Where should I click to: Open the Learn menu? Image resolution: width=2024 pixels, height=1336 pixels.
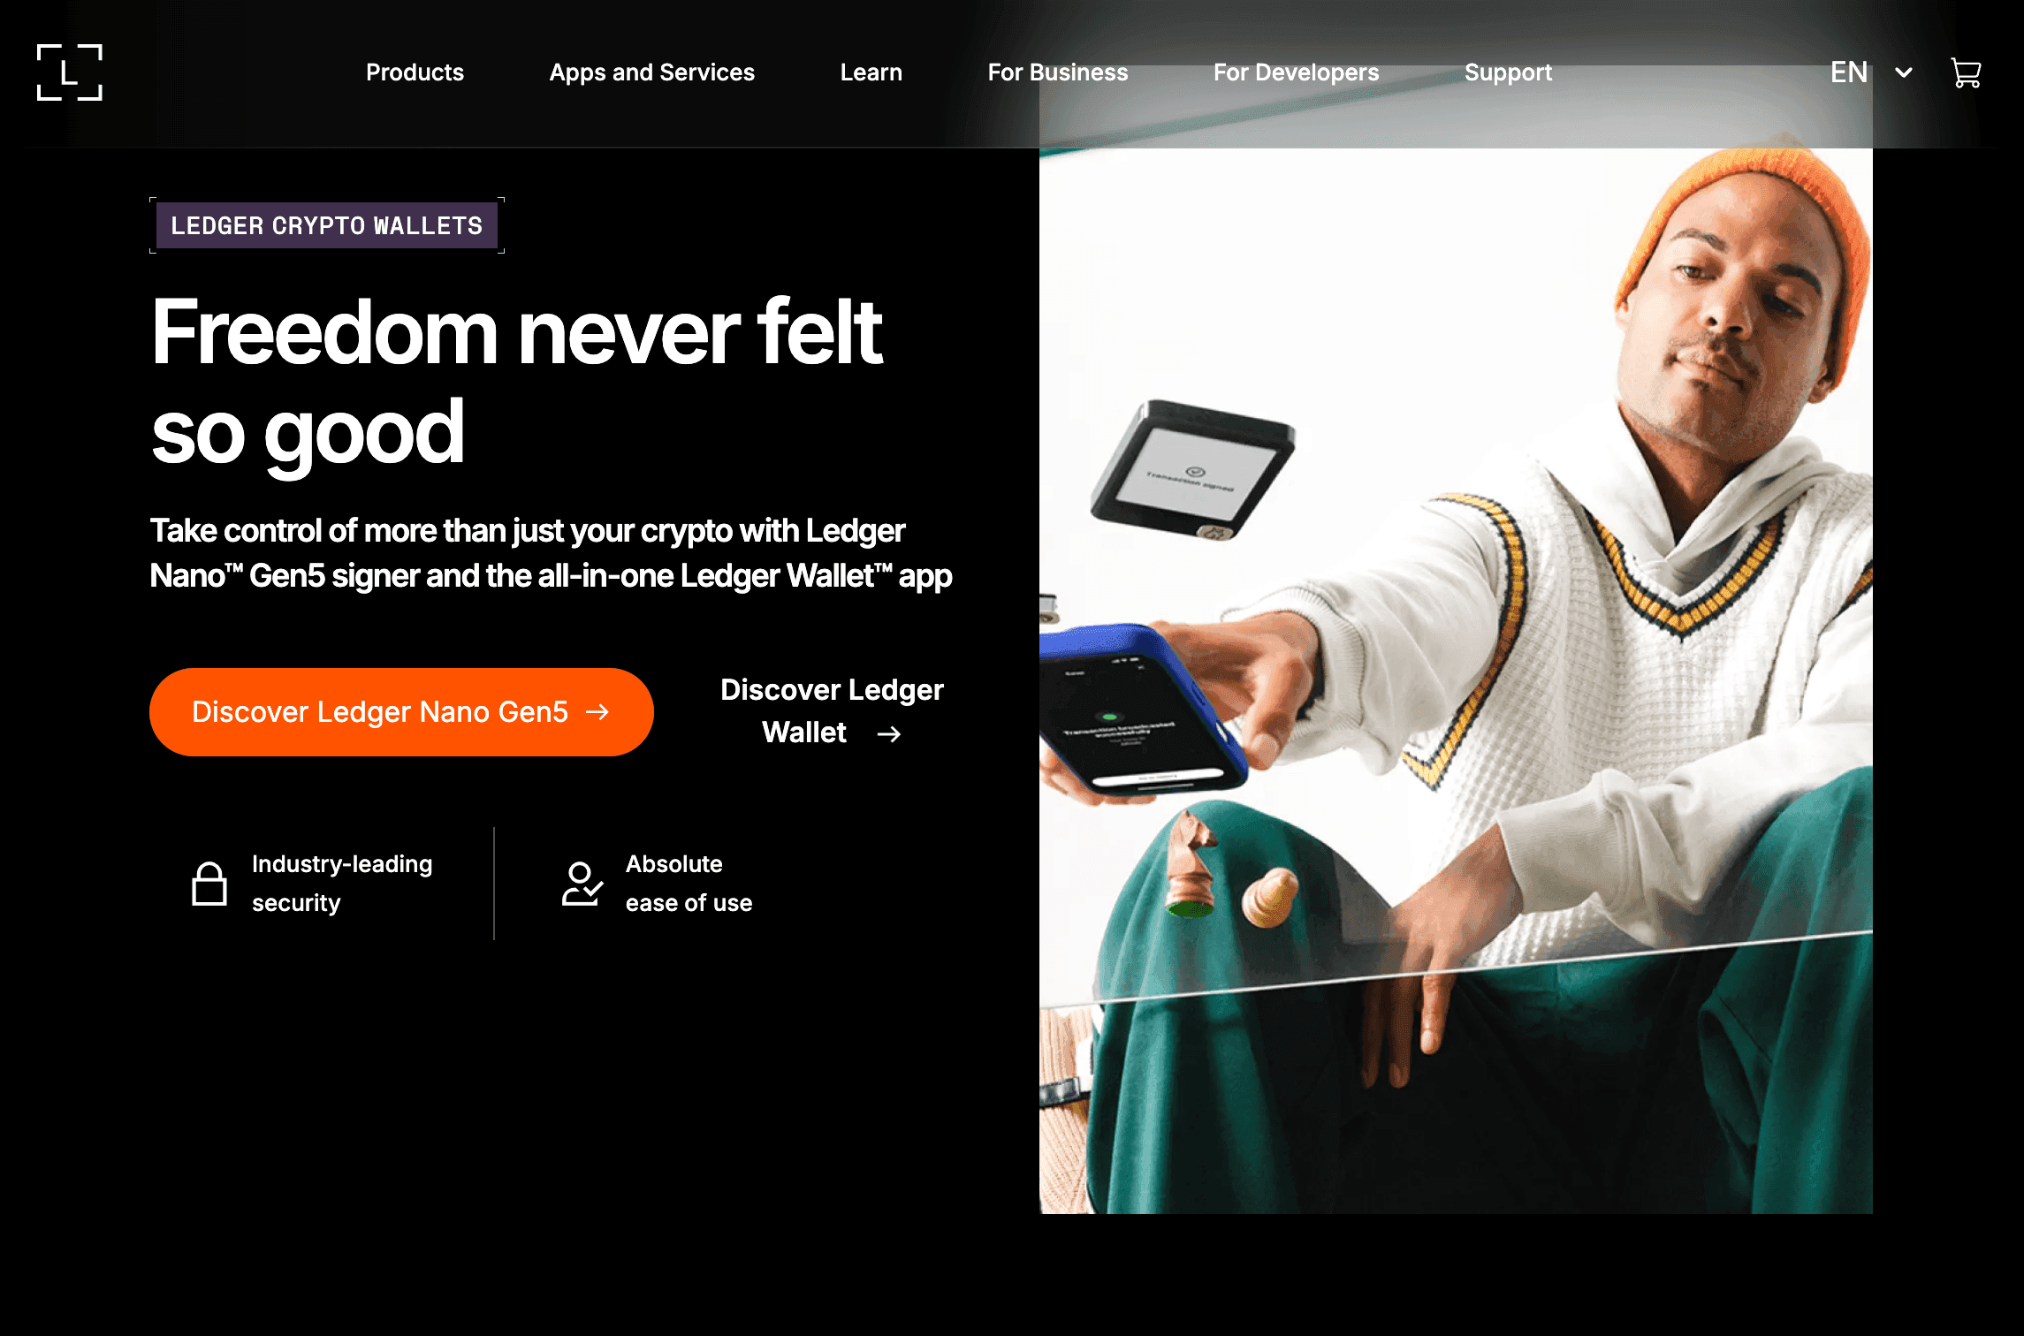[x=871, y=72]
